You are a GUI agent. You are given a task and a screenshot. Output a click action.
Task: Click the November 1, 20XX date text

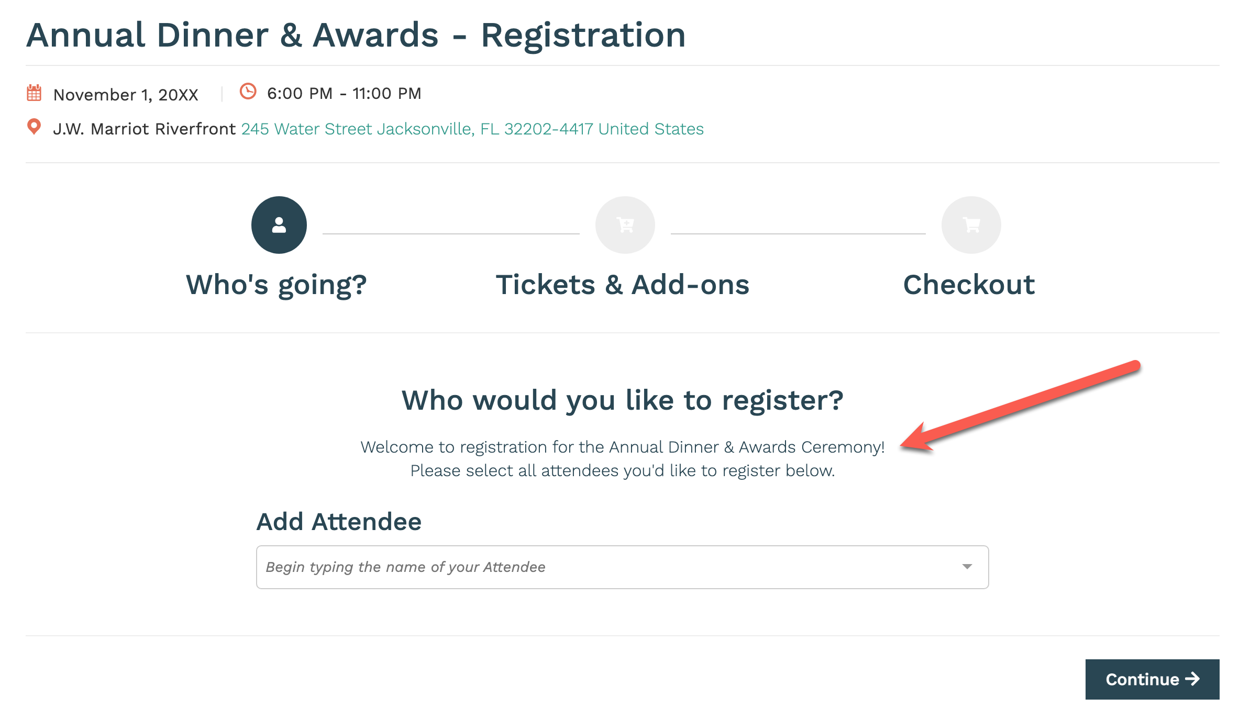[x=126, y=95]
